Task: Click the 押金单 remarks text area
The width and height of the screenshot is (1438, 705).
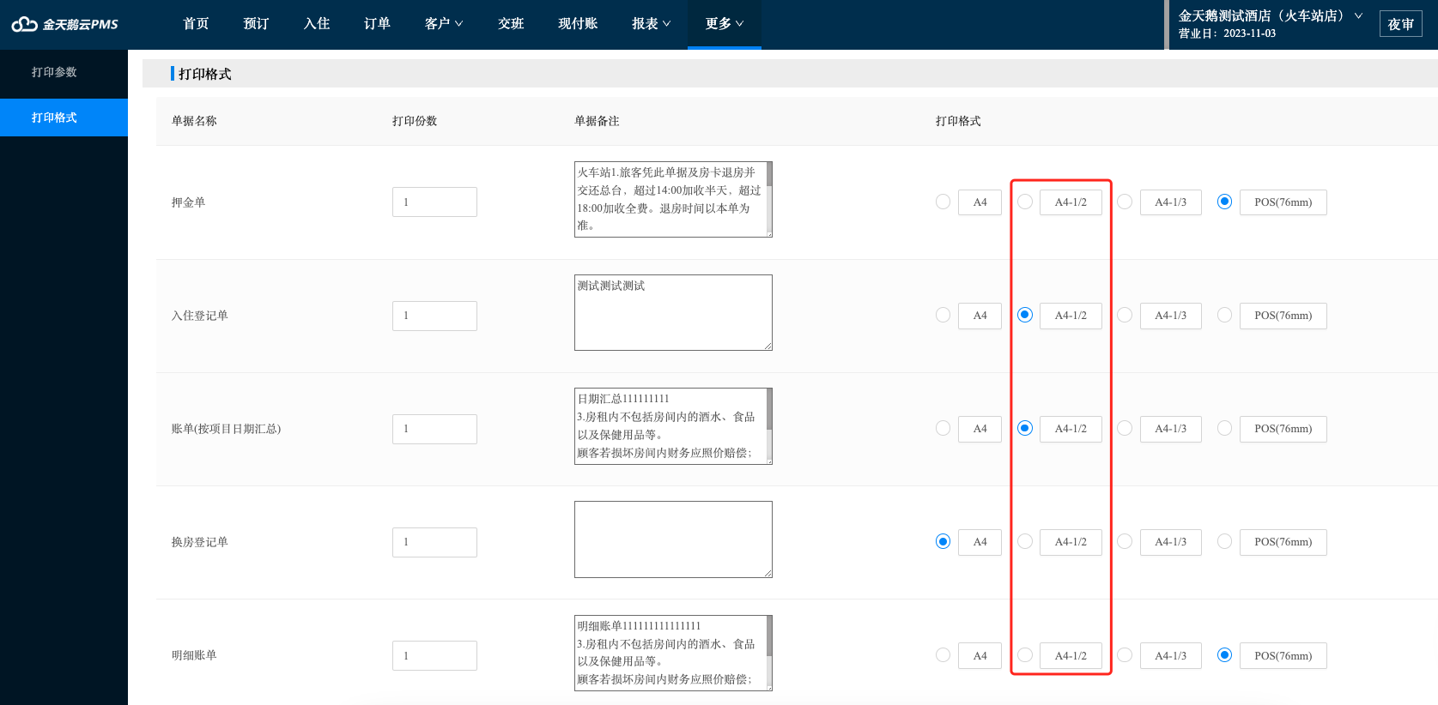Action: tap(673, 199)
